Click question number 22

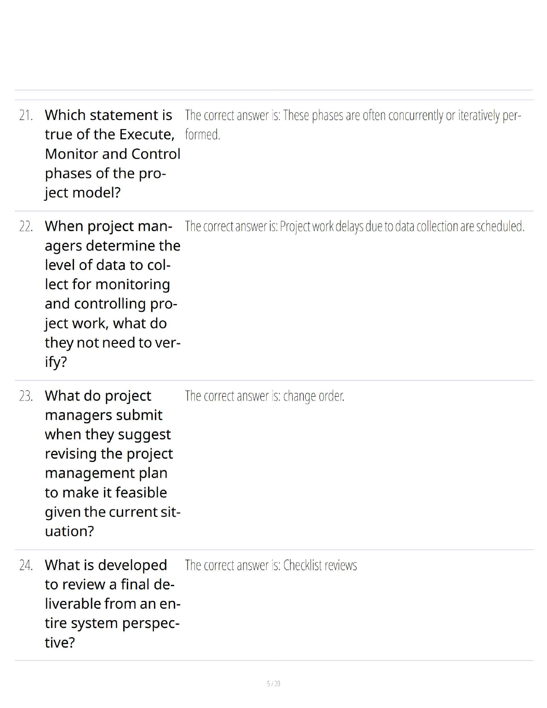pyautogui.click(x=26, y=226)
